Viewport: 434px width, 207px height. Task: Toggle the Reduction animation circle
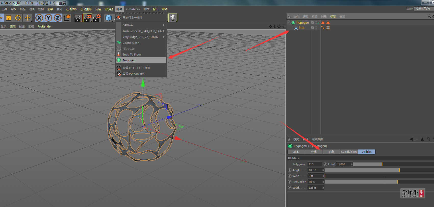coord(290,182)
